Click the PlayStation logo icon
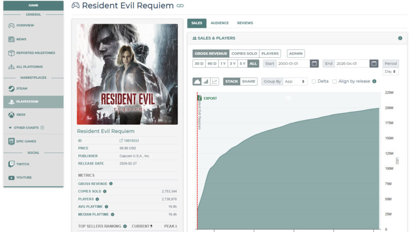Viewport: 413px width, 232px height. [11, 102]
